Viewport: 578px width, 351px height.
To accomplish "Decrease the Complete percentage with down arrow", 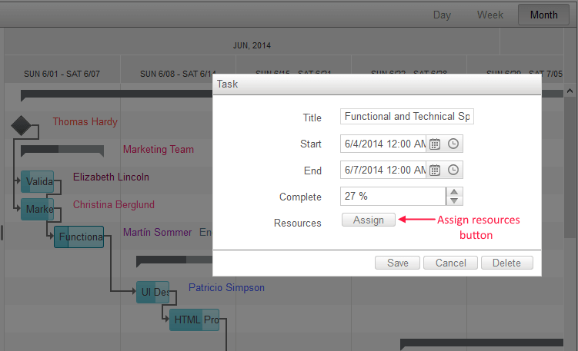I will [x=454, y=201].
